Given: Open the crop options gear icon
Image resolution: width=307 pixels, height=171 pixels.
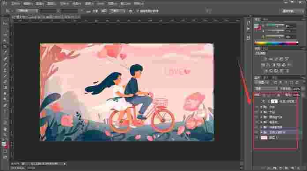Looking at the screenshot, I should 131,11.
